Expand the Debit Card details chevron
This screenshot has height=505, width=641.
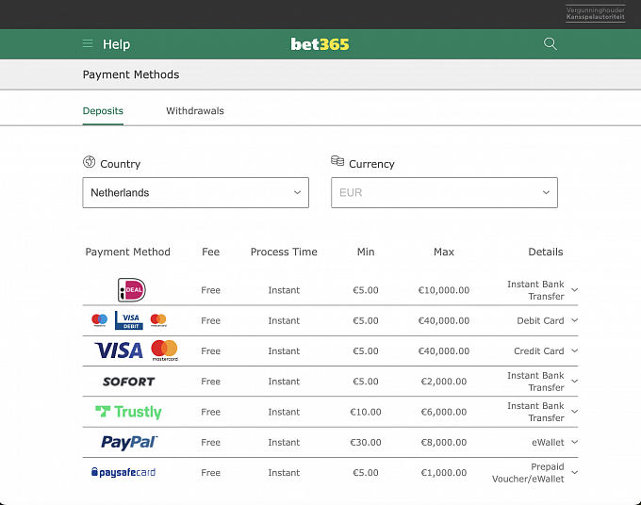pos(574,320)
